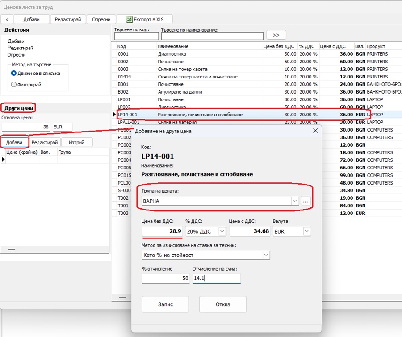Select row 0002 Почистване
Viewport: 402px width, 337px height.
(x=257, y=62)
